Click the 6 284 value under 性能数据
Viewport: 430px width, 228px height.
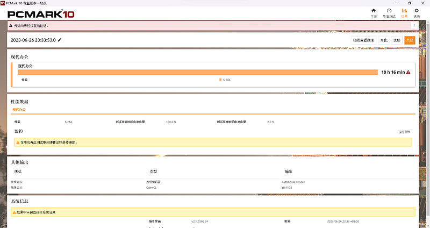click(69, 122)
